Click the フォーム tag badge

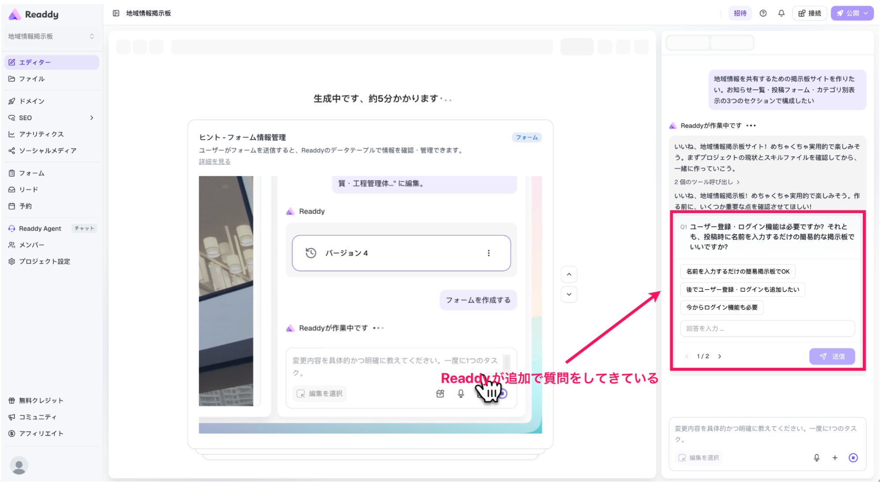click(x=527, y=137)
